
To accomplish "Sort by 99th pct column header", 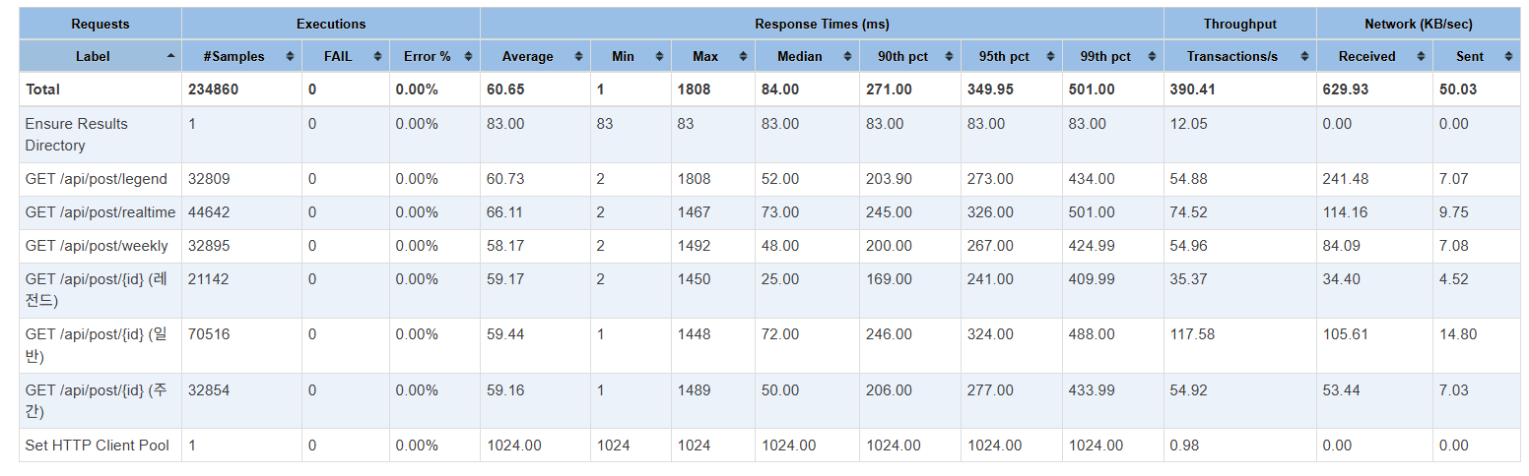I will click(1113, 56).
